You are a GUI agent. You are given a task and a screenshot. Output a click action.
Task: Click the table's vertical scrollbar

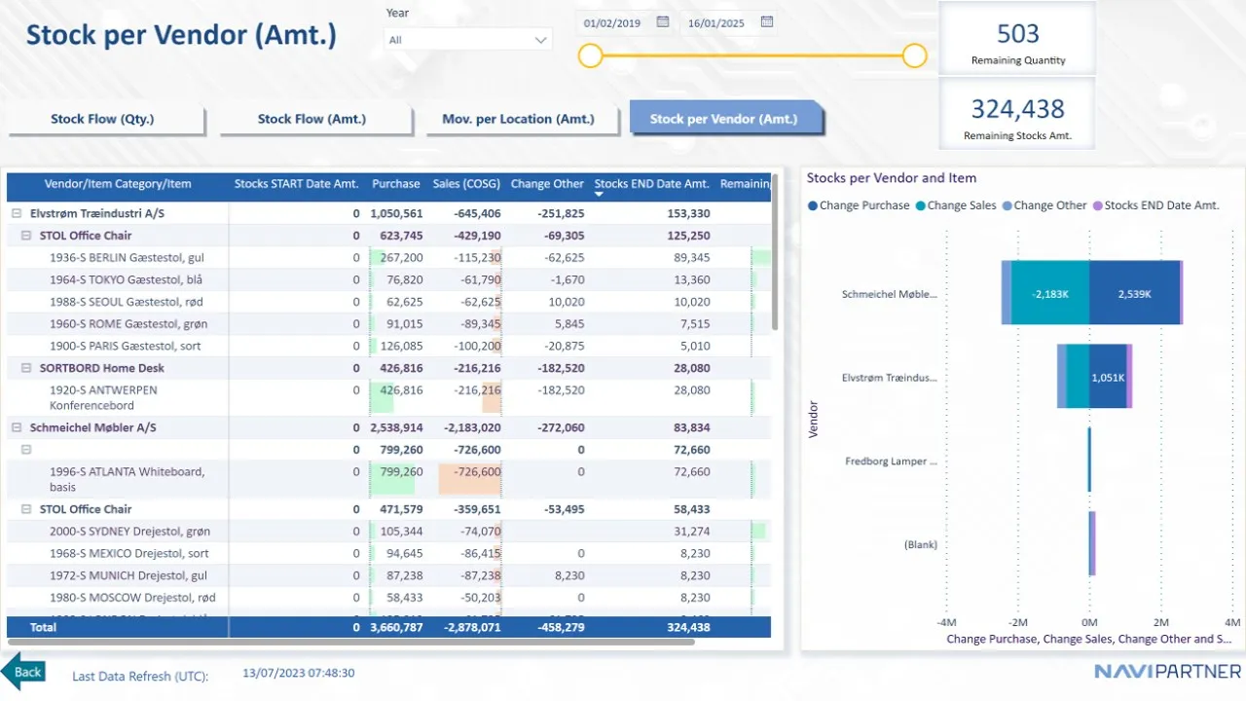[775, 263]
